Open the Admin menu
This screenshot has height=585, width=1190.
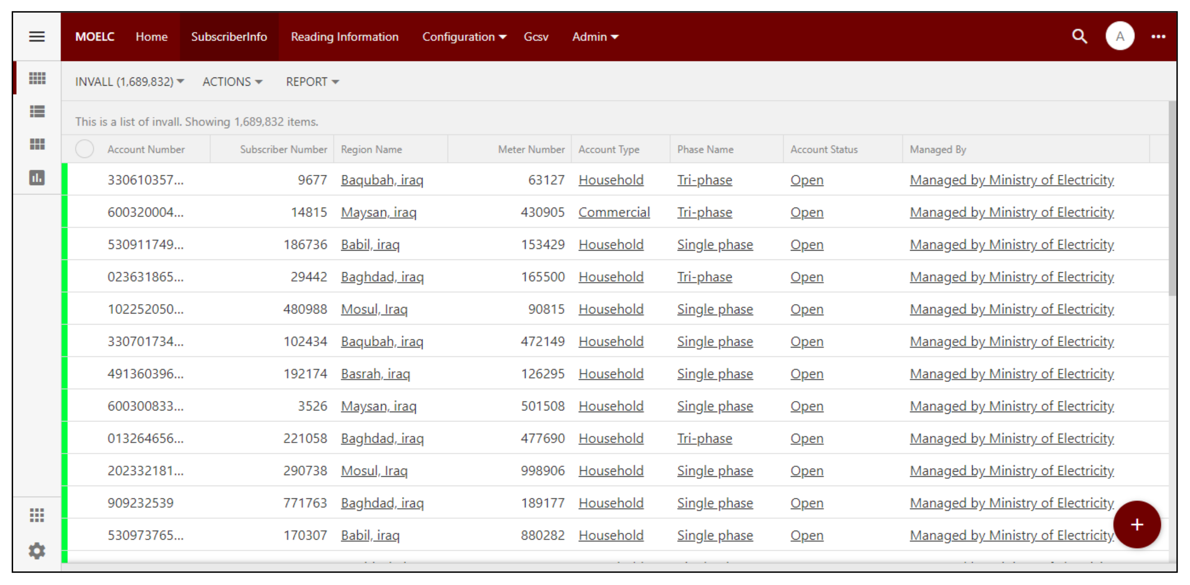point(594,36)
